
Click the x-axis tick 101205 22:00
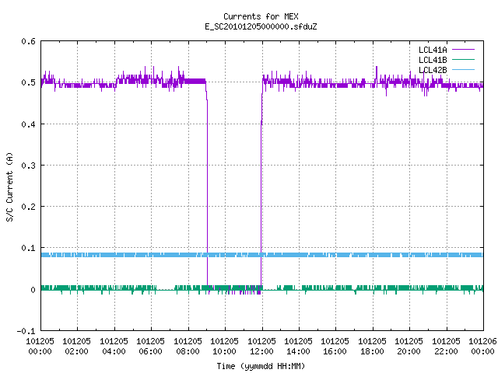446,347
